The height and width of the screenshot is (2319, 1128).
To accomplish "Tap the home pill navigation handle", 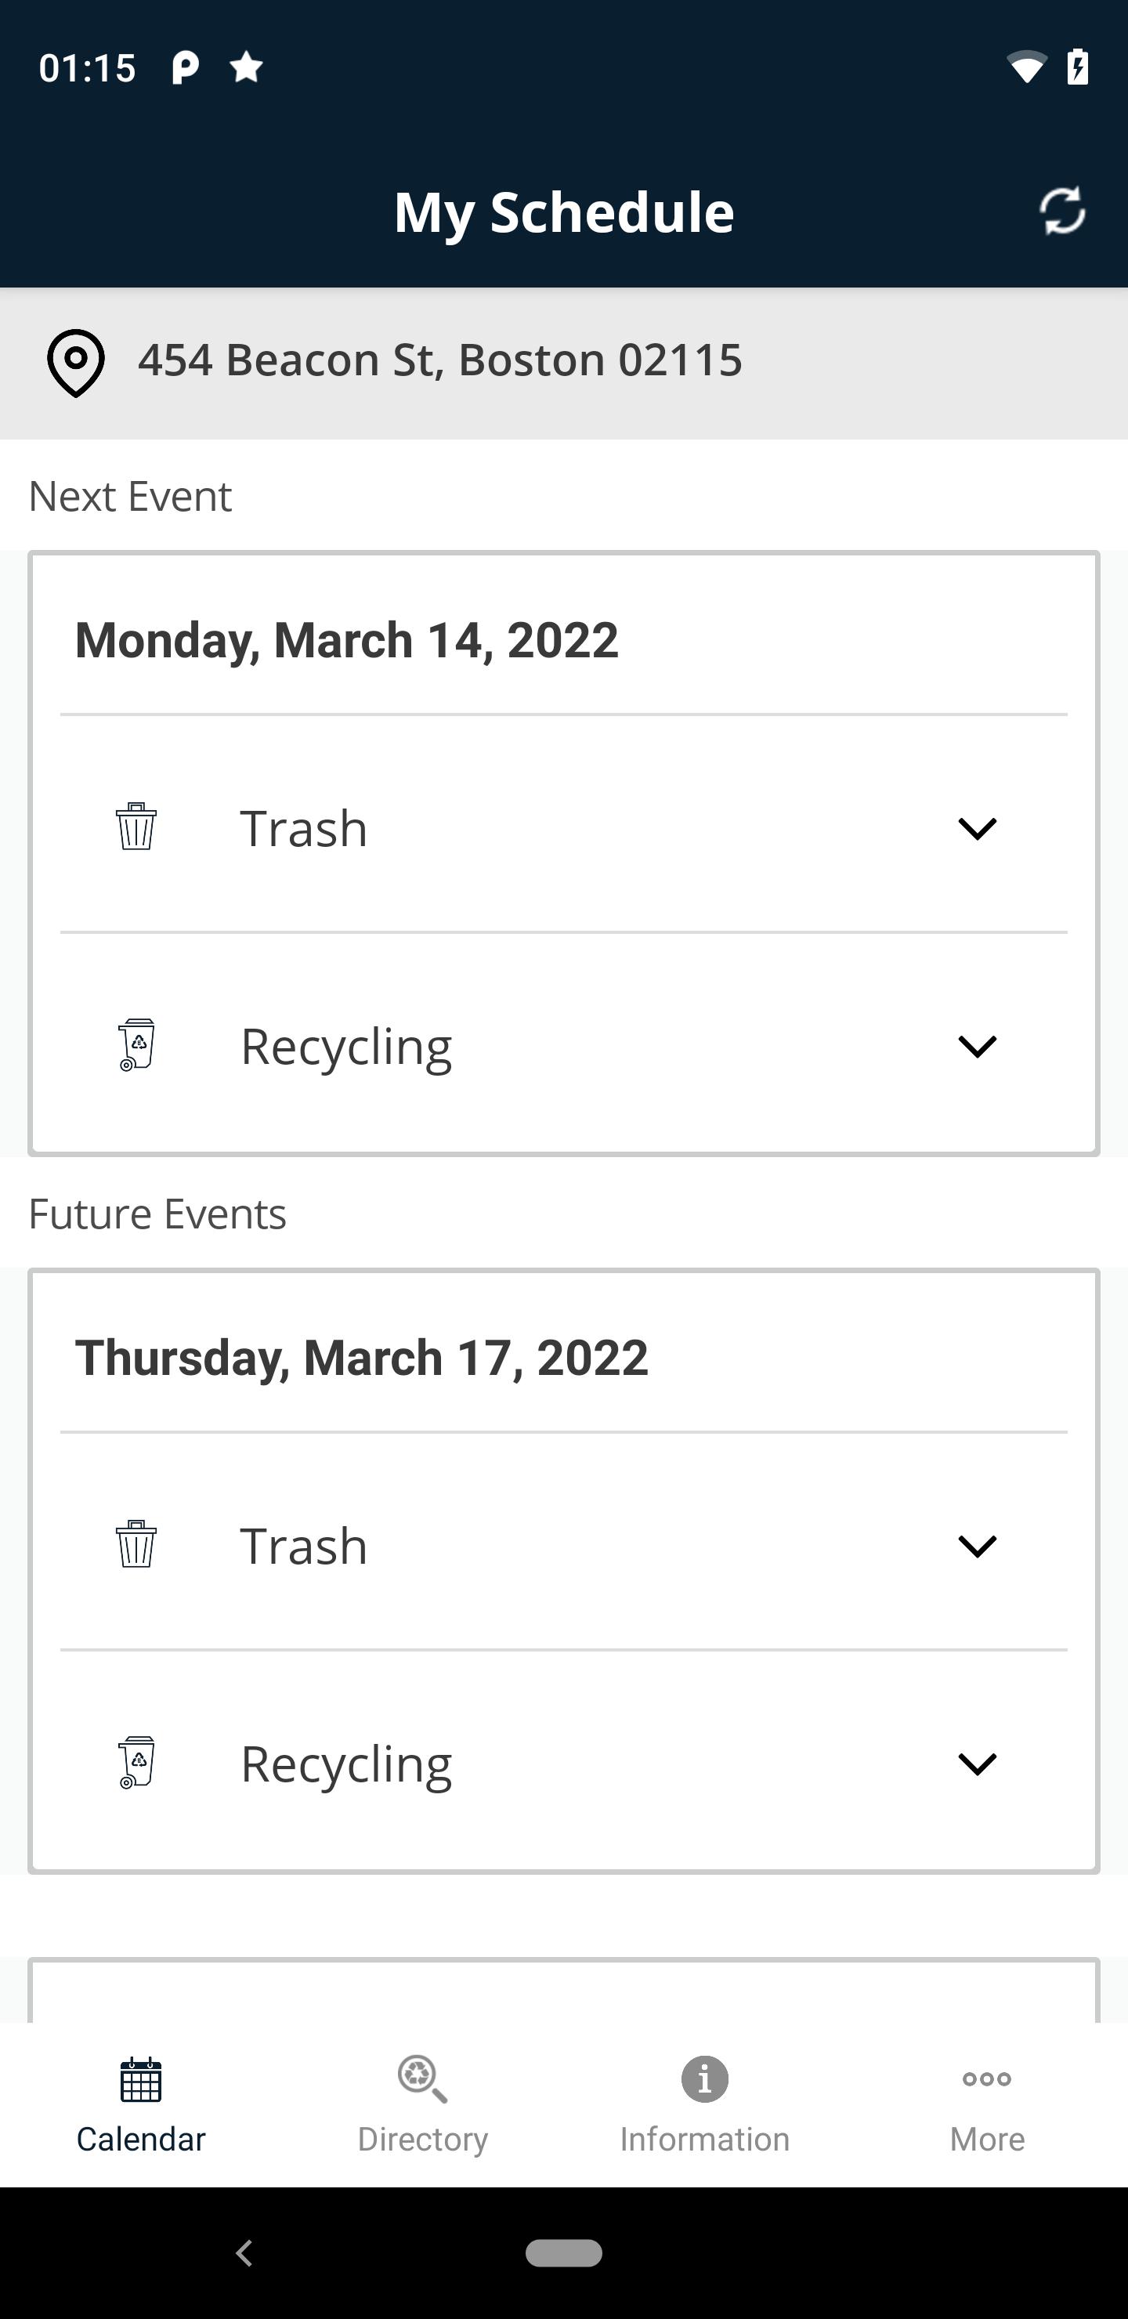I will click(x=563, y=2252).
